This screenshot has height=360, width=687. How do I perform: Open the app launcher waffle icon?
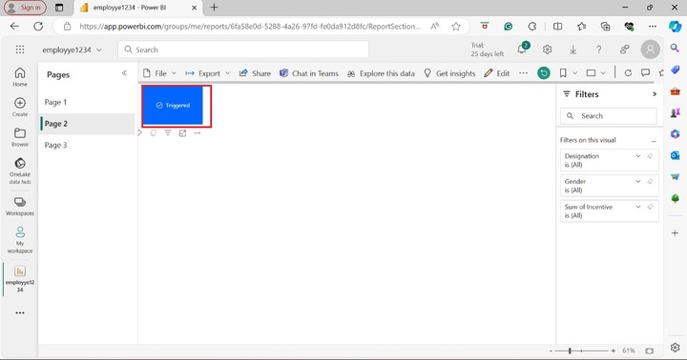(x=20, y=50)
